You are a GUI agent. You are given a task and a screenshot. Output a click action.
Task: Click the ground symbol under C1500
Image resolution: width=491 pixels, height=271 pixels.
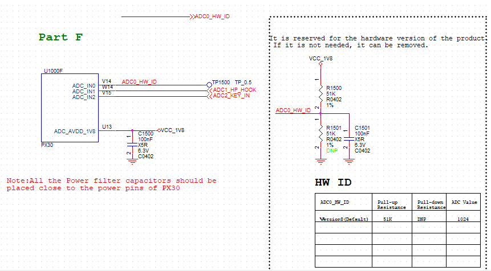click(132, 162)
